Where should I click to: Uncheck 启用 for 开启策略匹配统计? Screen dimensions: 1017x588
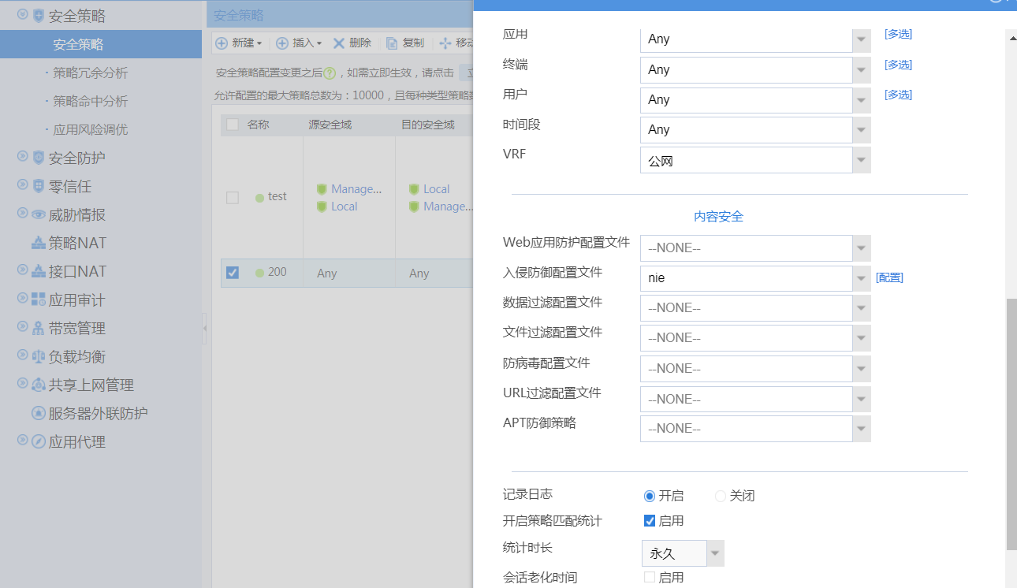(650, 521)
